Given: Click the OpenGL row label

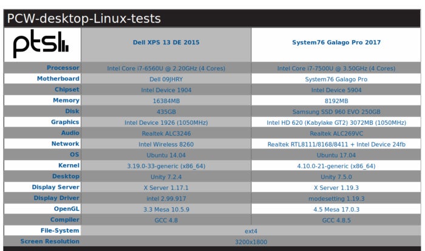Looking at the screenshot, I should click(x=66, y=209).
